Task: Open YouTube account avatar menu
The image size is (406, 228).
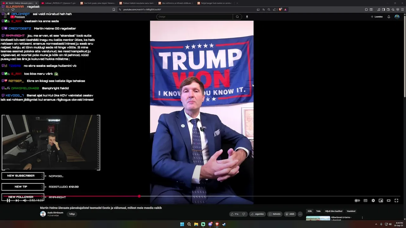Action: (x=397, y=17)
